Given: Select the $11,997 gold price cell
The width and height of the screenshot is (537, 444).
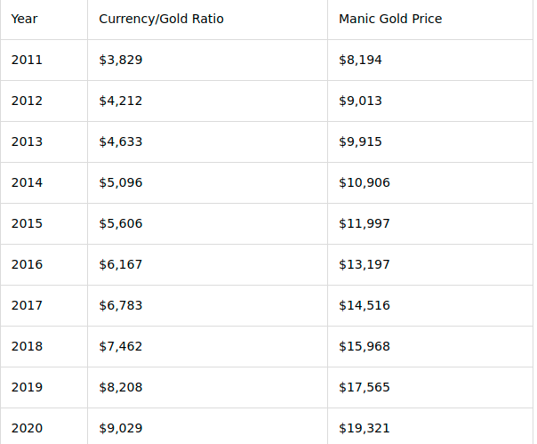Looking at the screenshot, I should click(x=430, y=224).
